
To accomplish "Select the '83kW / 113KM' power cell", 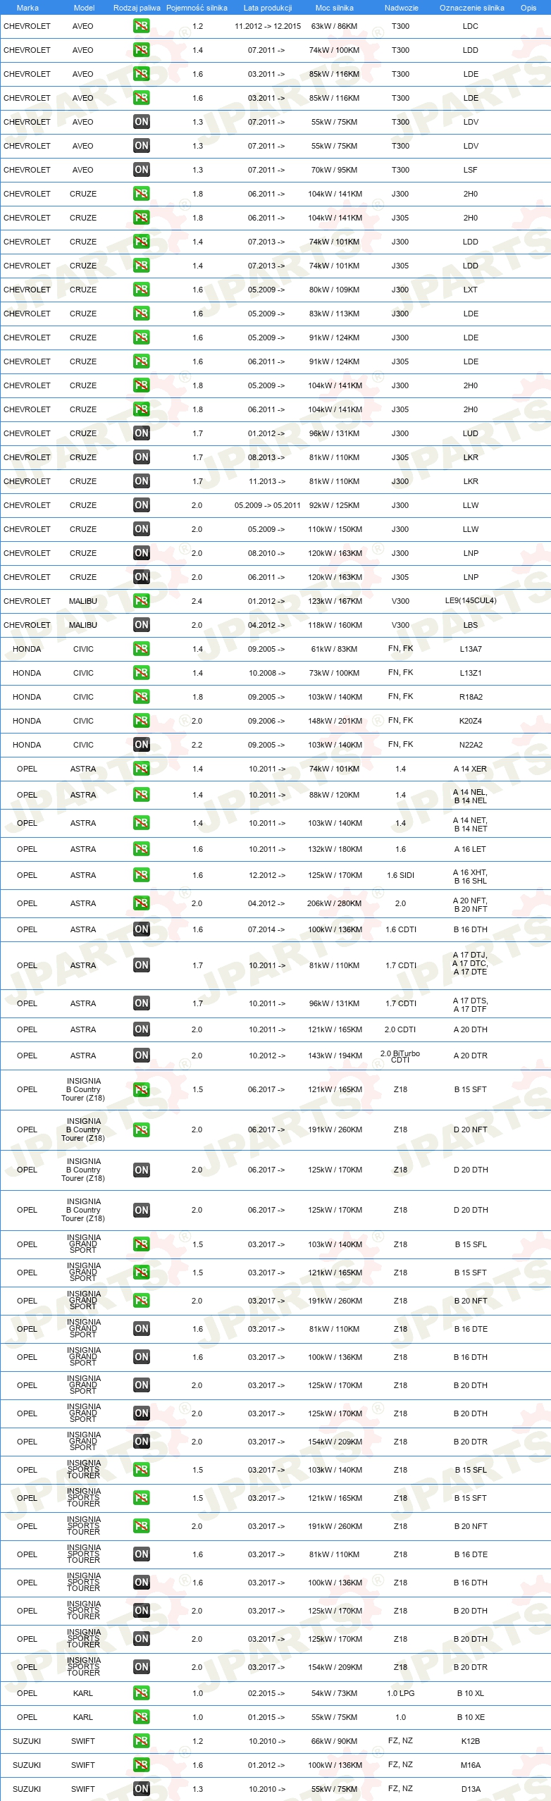I will click(334, 314).
